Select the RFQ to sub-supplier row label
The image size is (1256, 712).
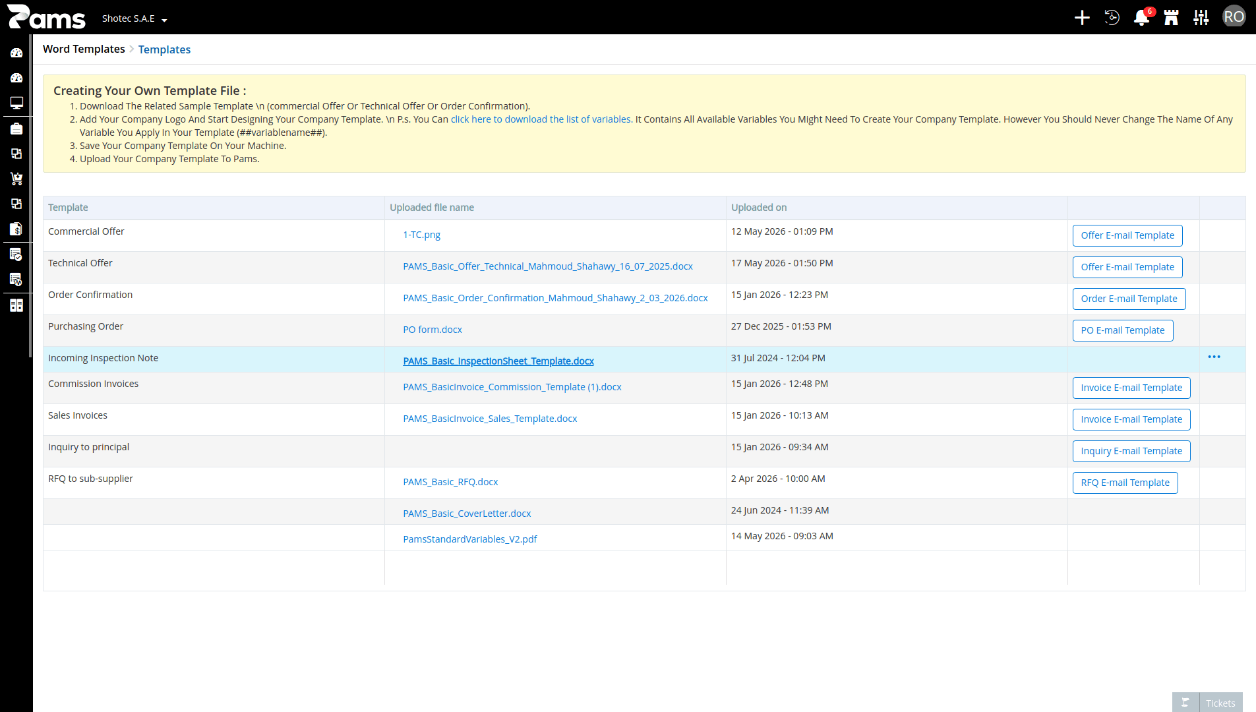click(90, 479)
